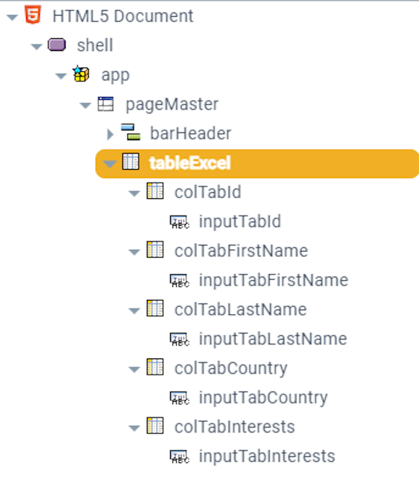Viewport: 419px width, 478px height.
Task: Click the barHeader bar icon
Action: click(130, 133)
